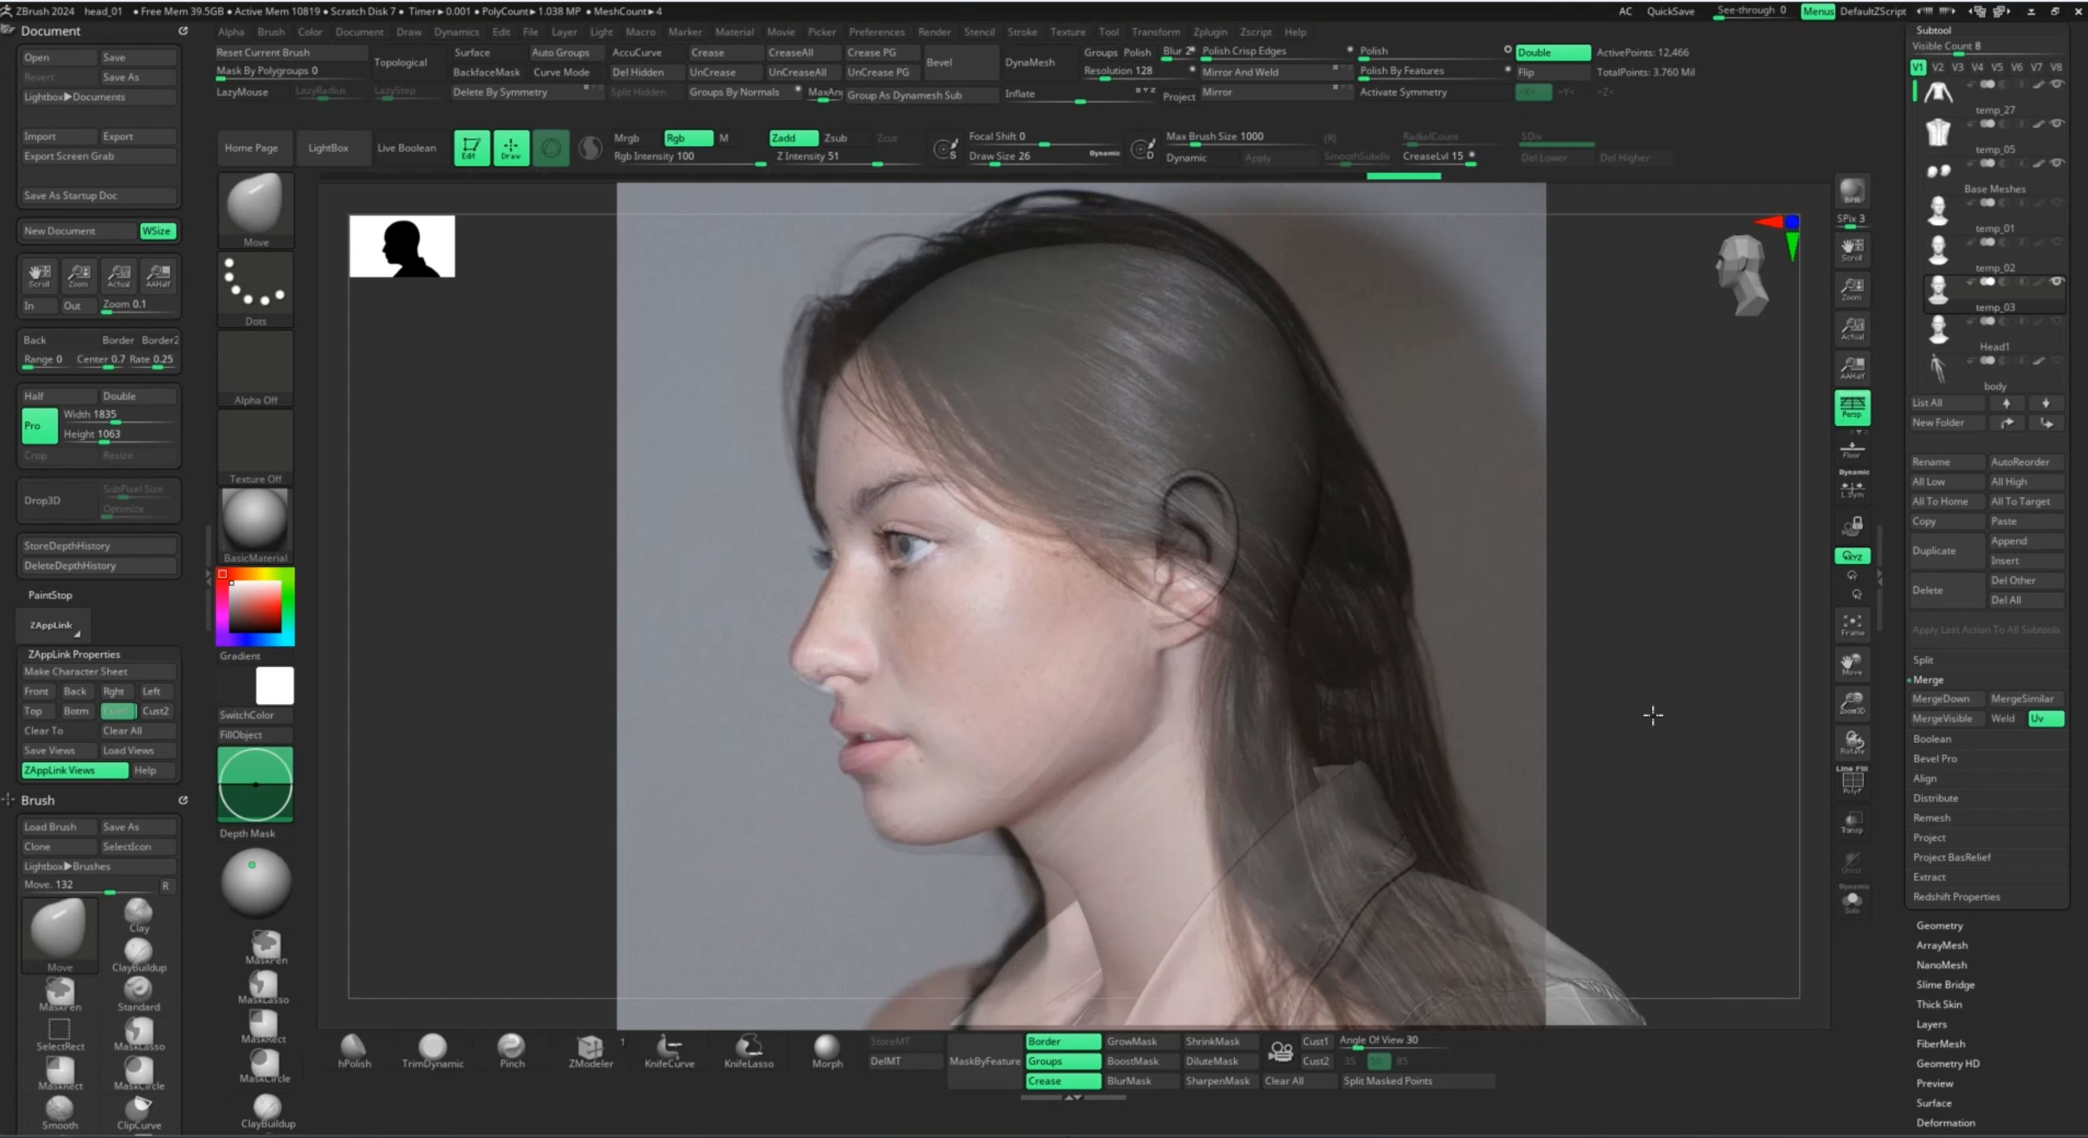Collapse the Merge section
This screenshot has width=2088, height=1138.
(x=1928, y=679)
